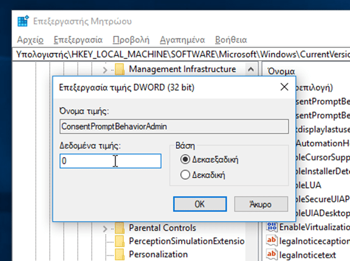Select the Management Infrastructure folder icon

[120, 69]
